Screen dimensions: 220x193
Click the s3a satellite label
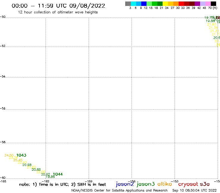[205, 184]
